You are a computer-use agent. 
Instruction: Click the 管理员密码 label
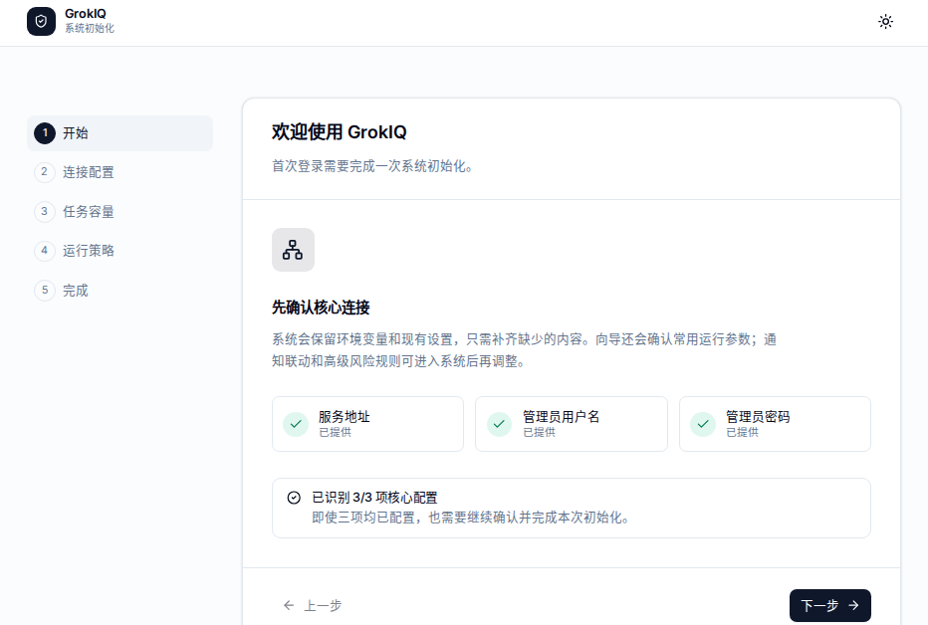pyautogui.click(x=758, y=417)
